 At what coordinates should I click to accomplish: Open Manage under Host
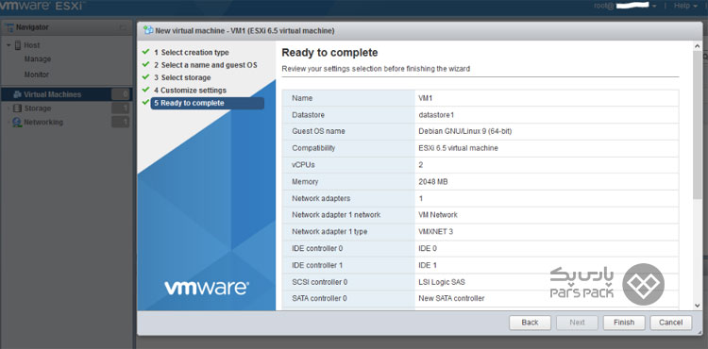pyautogui.click(x=38, y=59)
